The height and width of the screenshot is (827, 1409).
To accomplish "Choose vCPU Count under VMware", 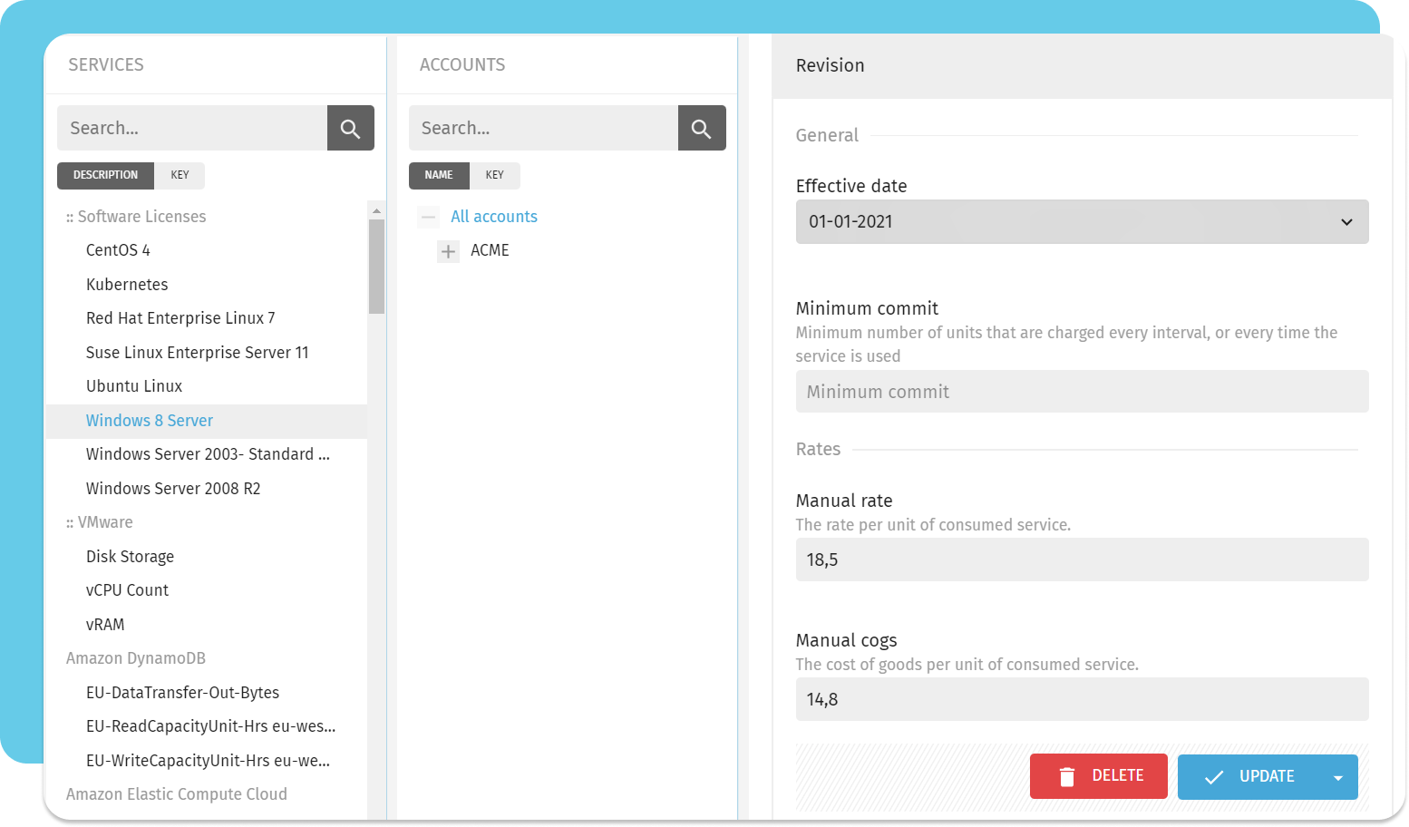I will pos(127,590).
